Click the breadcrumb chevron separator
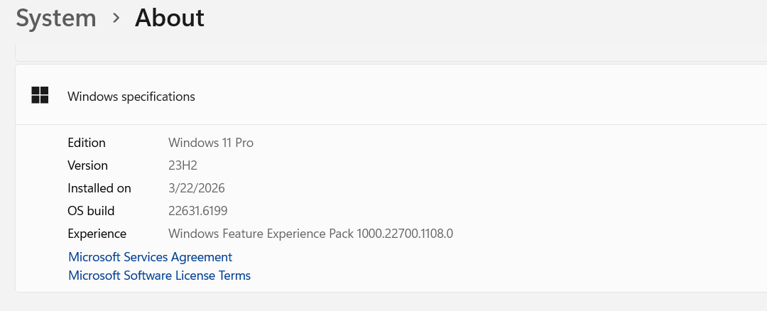Screen dimensions: 767x311 [x=116, y=18]
